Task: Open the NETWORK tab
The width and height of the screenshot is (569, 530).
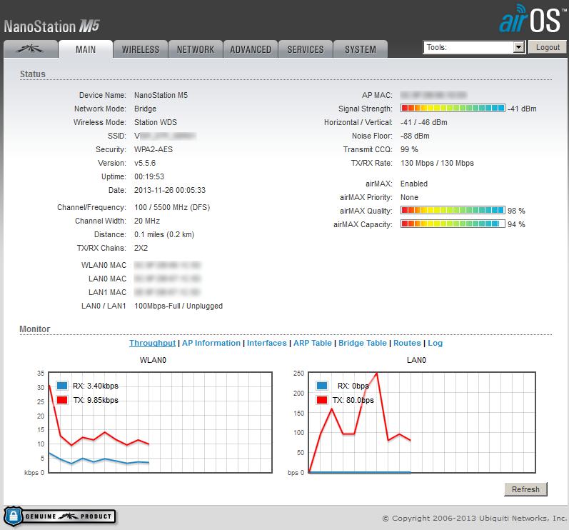Action: [196, 49]
